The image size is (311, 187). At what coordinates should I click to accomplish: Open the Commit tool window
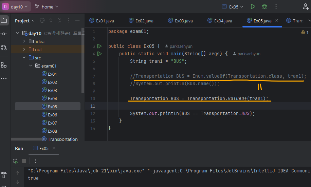click(4, 34)
